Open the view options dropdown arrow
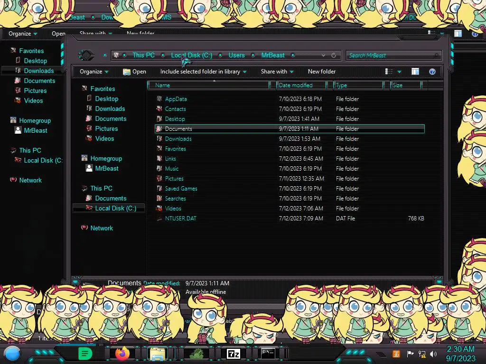This screenshot has width=486, height=364. [x=399, y=72]
